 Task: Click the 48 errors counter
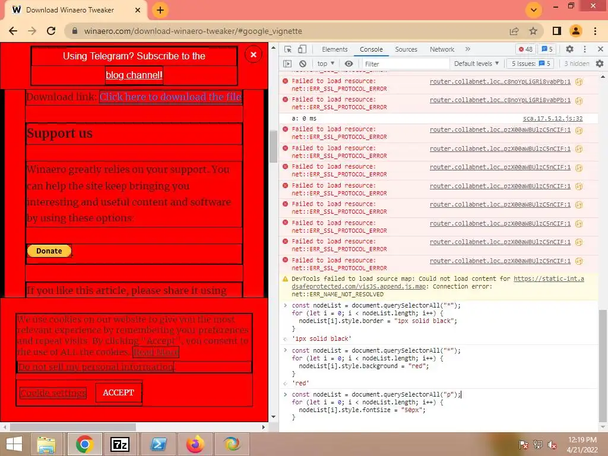pyautogui.click(x=526, y=49)
